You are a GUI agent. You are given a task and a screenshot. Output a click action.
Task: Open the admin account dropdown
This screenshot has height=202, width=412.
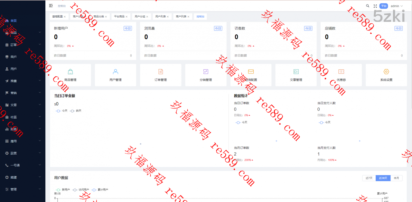pyautogui.click(x=397, y=6)
